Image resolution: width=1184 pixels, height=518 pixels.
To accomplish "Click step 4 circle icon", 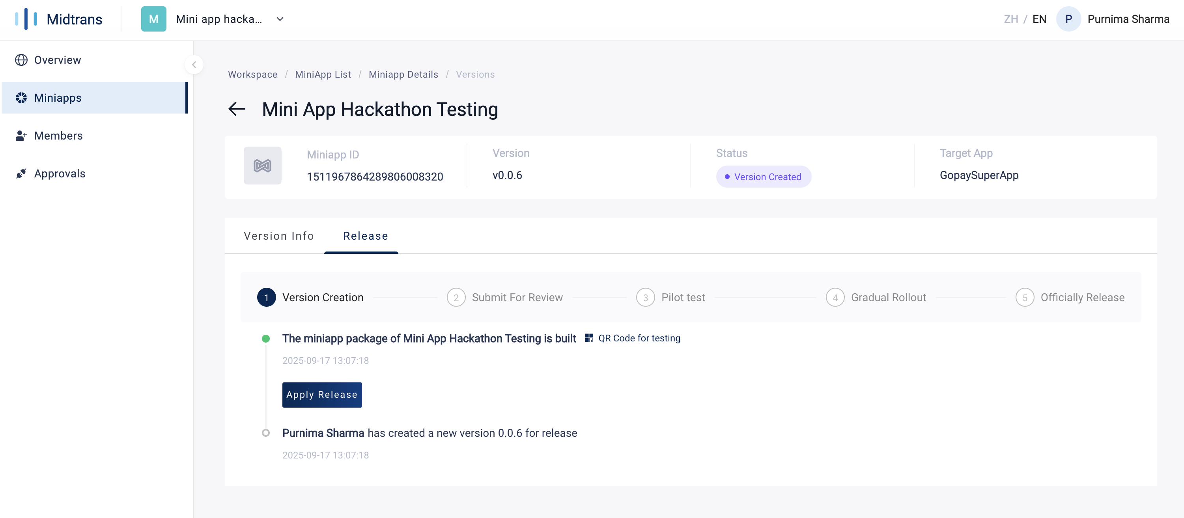I will (835, 298).
